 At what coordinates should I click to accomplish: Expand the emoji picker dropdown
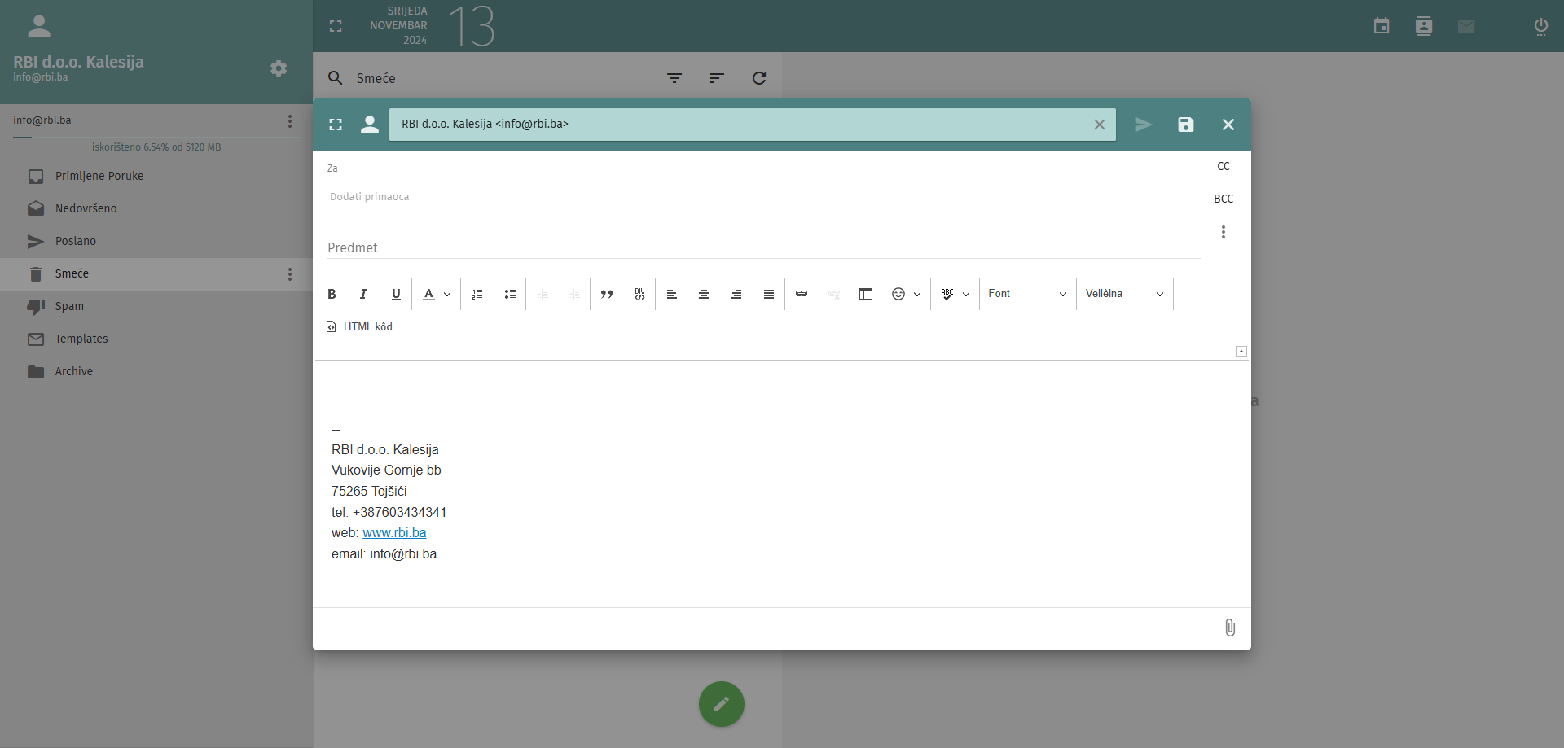(x=917, y=294)
